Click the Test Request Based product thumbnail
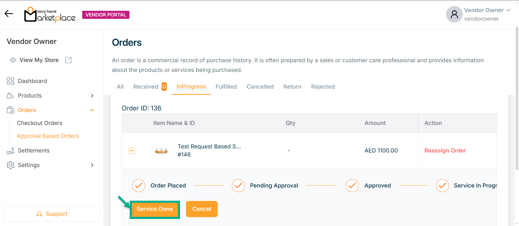 click(x=161, y=151)
